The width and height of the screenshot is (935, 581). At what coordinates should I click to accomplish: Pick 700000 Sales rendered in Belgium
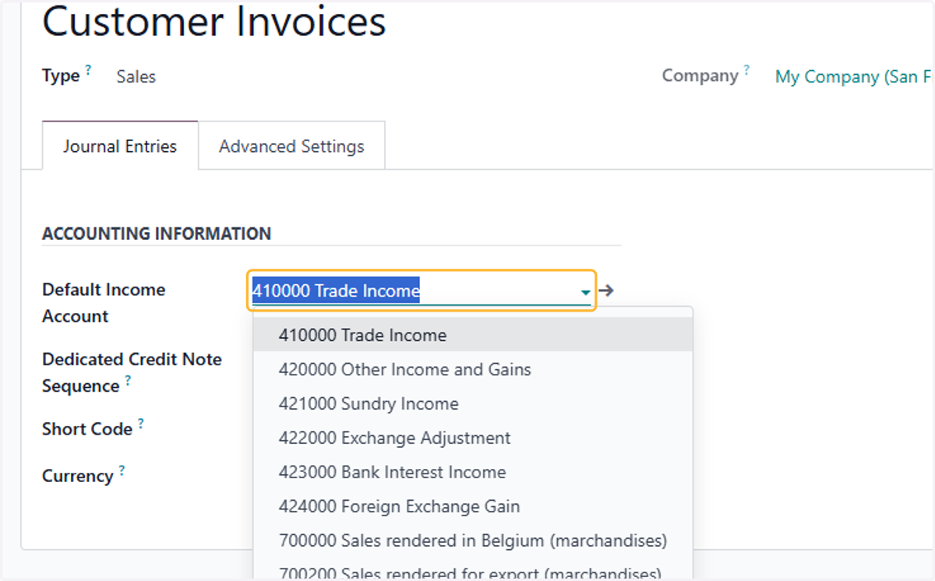pyautogui.click(x=473, y=541)
